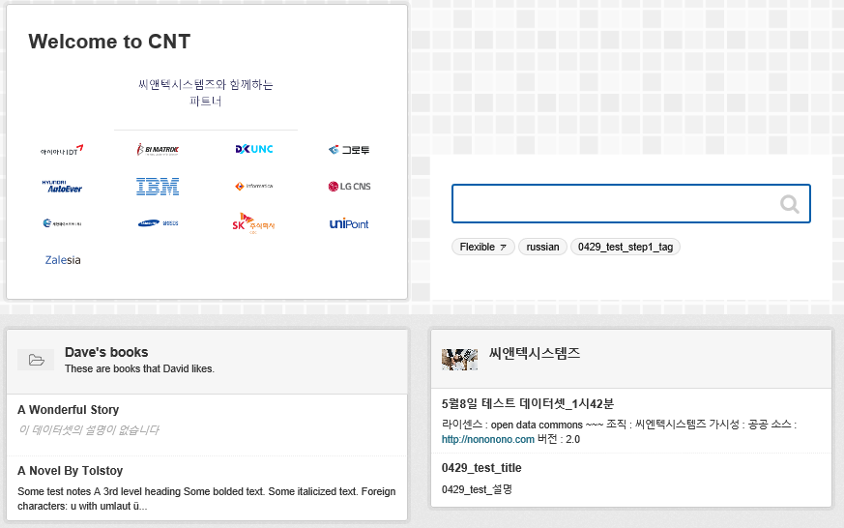Screen dimensions: 844x528
Task: Click the IBM partner logo
Action: click(158, 187)
